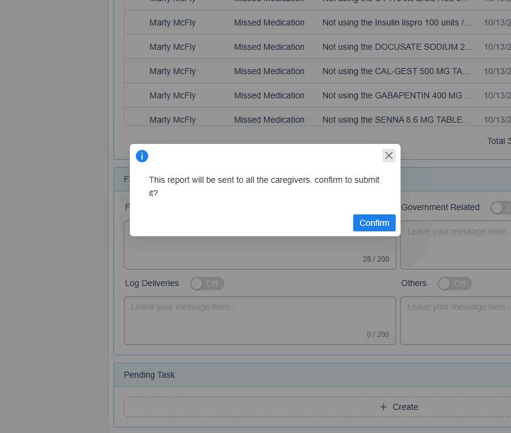The width and height of the screenshot is (511, 433).
Task: Select the DOCUSATE SODIUM description cell
Action: [x=397, y=47]
